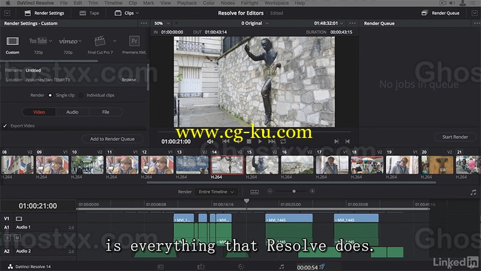The image size is (481, 271).
Task: Uncheck the Export Video checkbox
Action: [x=5, y=126]
